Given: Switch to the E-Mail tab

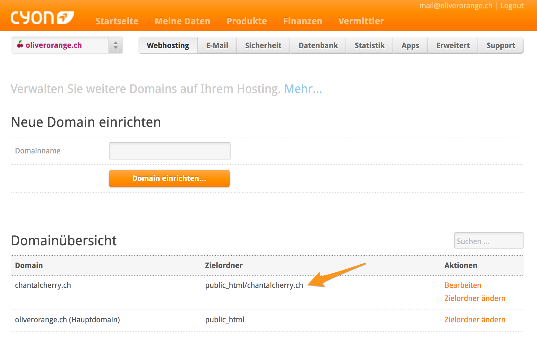Looking at the screenshot, I should pyautogui.click(x=217, y=45).
